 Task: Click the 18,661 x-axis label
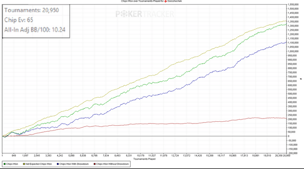(255, 156)
